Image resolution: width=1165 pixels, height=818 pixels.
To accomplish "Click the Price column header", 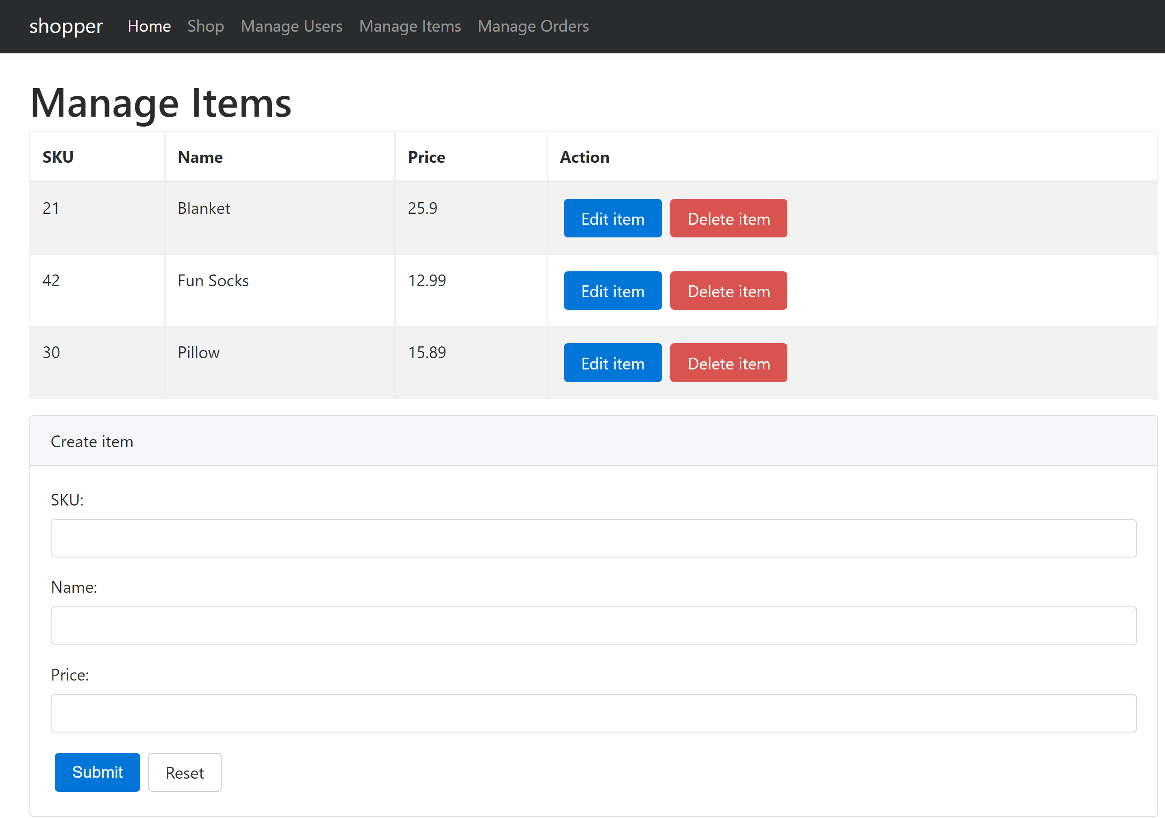I will (x=471, y=157).
